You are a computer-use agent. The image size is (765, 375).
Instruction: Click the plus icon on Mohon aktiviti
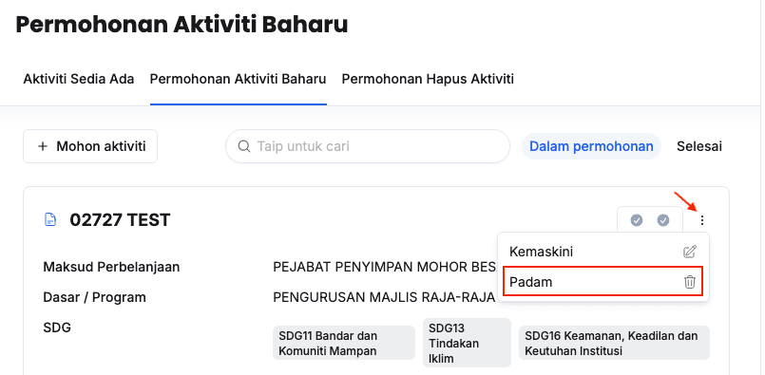click(x=43, y=146)
